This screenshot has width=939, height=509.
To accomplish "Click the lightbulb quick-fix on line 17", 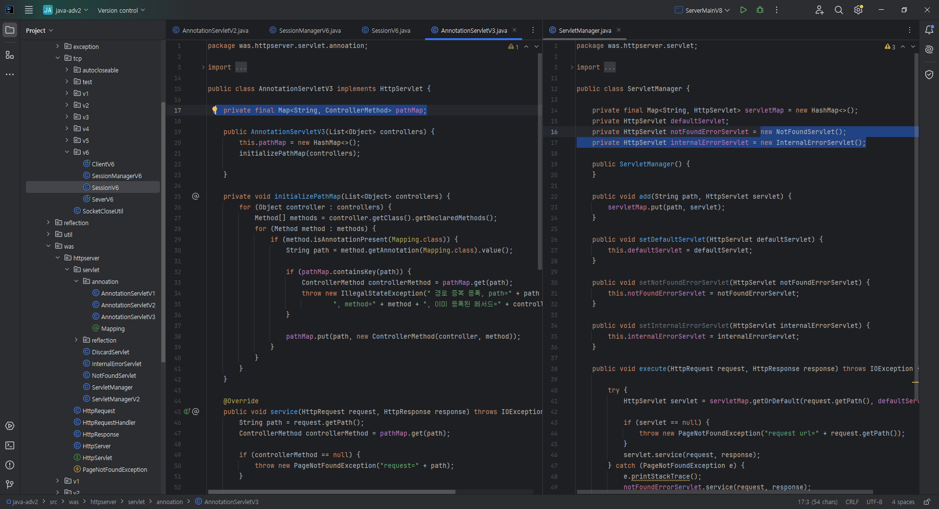I will click(214, 110).
